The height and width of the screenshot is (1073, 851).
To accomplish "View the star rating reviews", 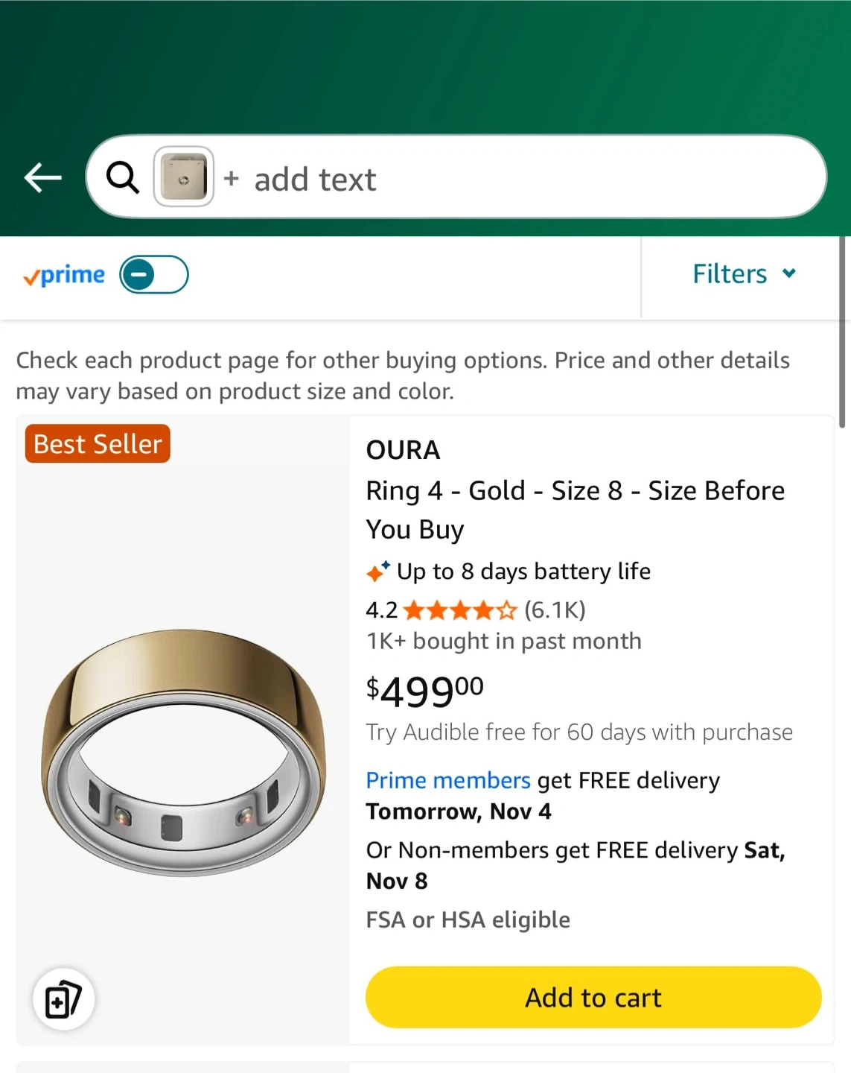I will click(x=459, y=611).
